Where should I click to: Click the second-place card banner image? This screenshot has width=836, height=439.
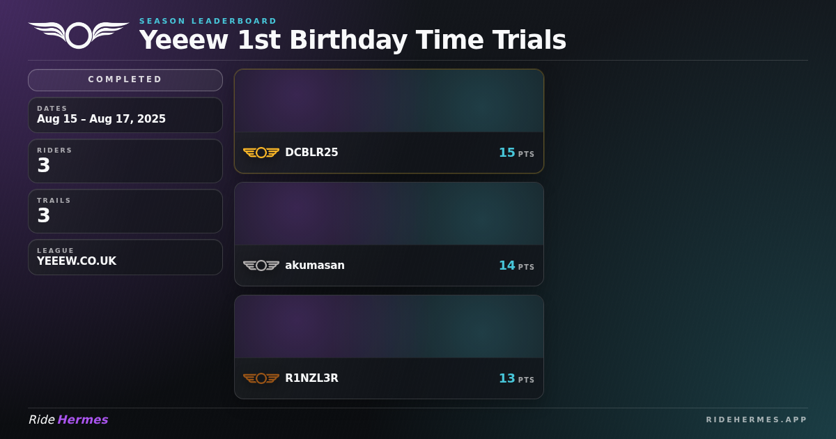click(389, 214)
